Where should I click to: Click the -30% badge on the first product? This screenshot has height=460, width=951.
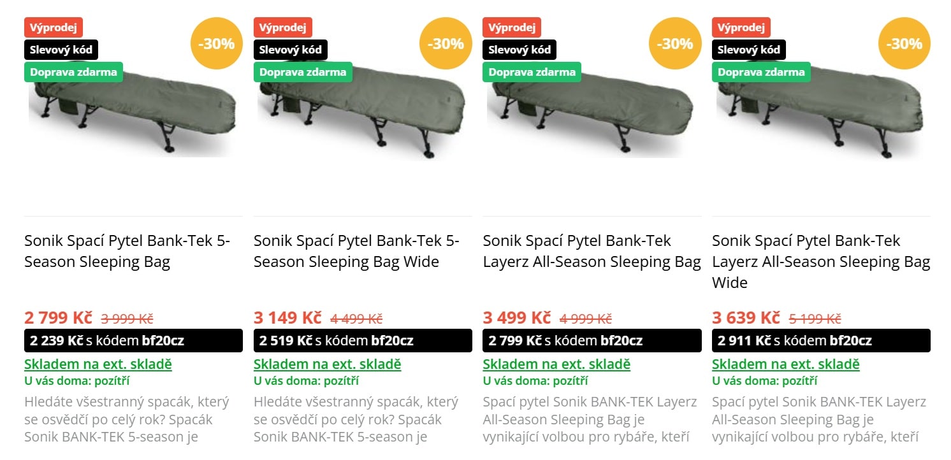(216, 44)
